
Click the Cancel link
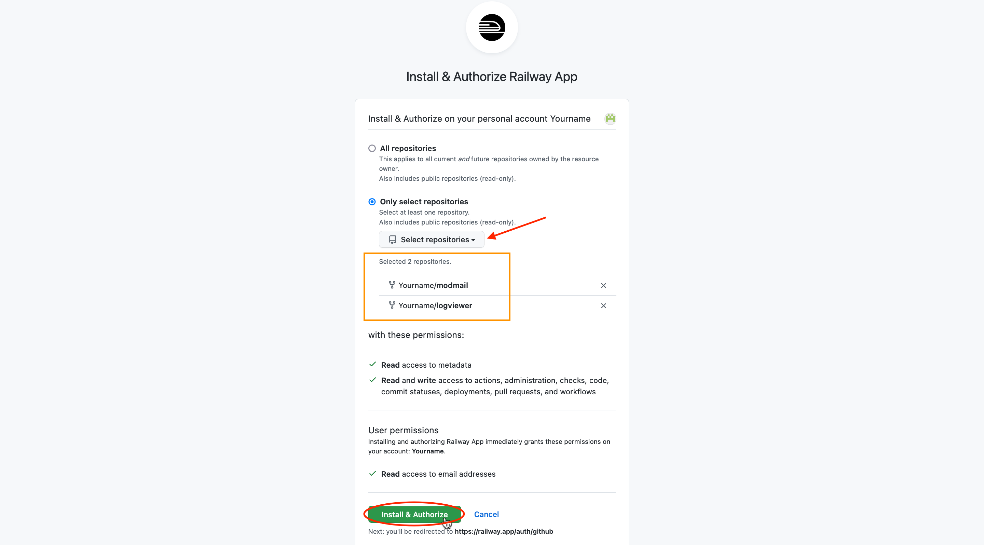pyautogui.click(x=486, y=515)
